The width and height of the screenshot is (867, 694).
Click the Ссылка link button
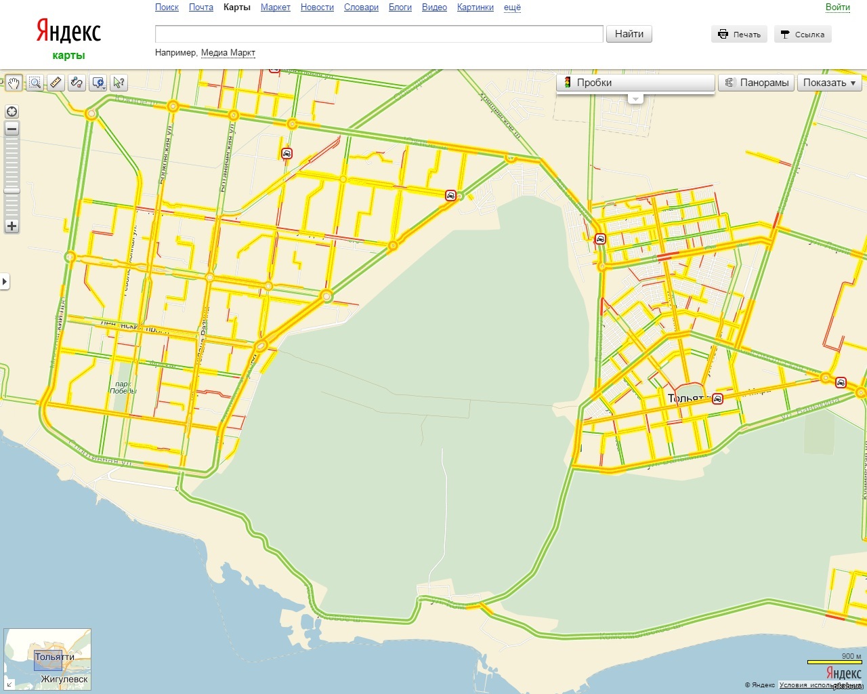pos(803,34)
